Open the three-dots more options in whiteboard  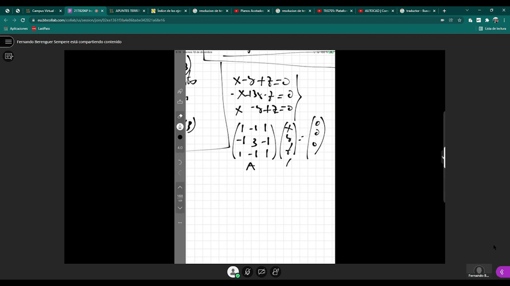click(180, 222)
